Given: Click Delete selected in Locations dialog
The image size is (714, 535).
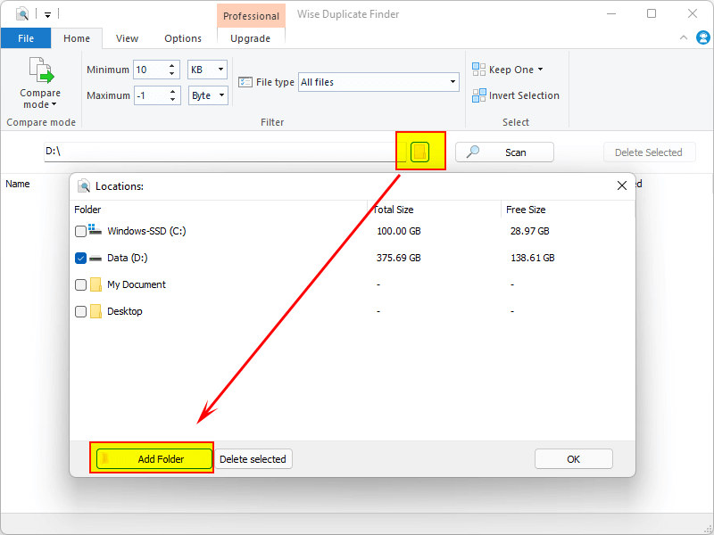Looking at the screenshot, I should click(253, 459).
